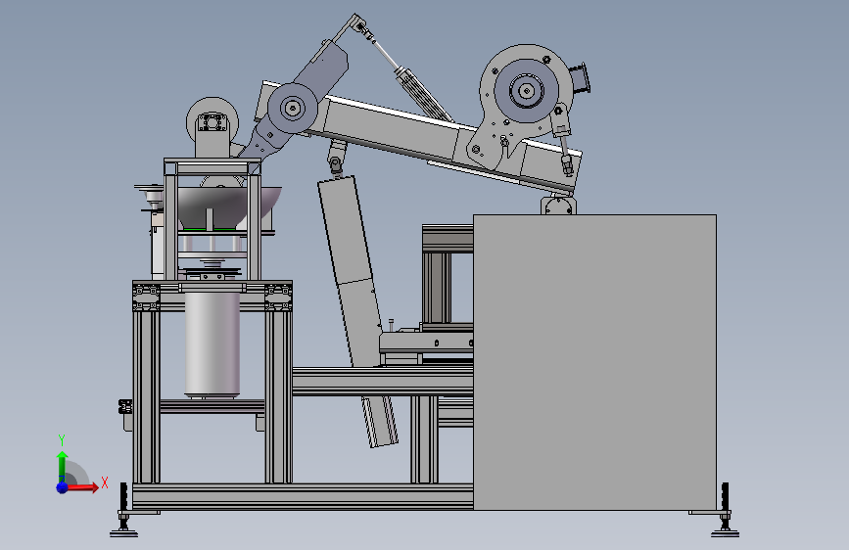Select the large round wheel housing at upper right
This screenshot has width=849, height=550.
(x=526, y=90)
